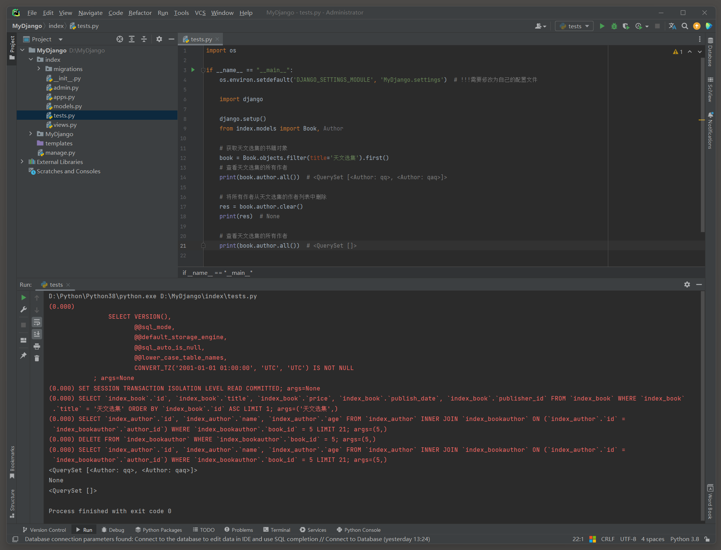Go to previous highlighted error arrow

(690, 52)
